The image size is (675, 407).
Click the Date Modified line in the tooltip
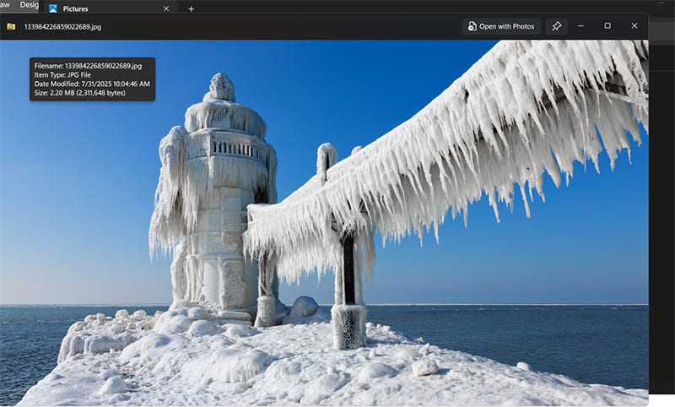click(x=91, y=84)
